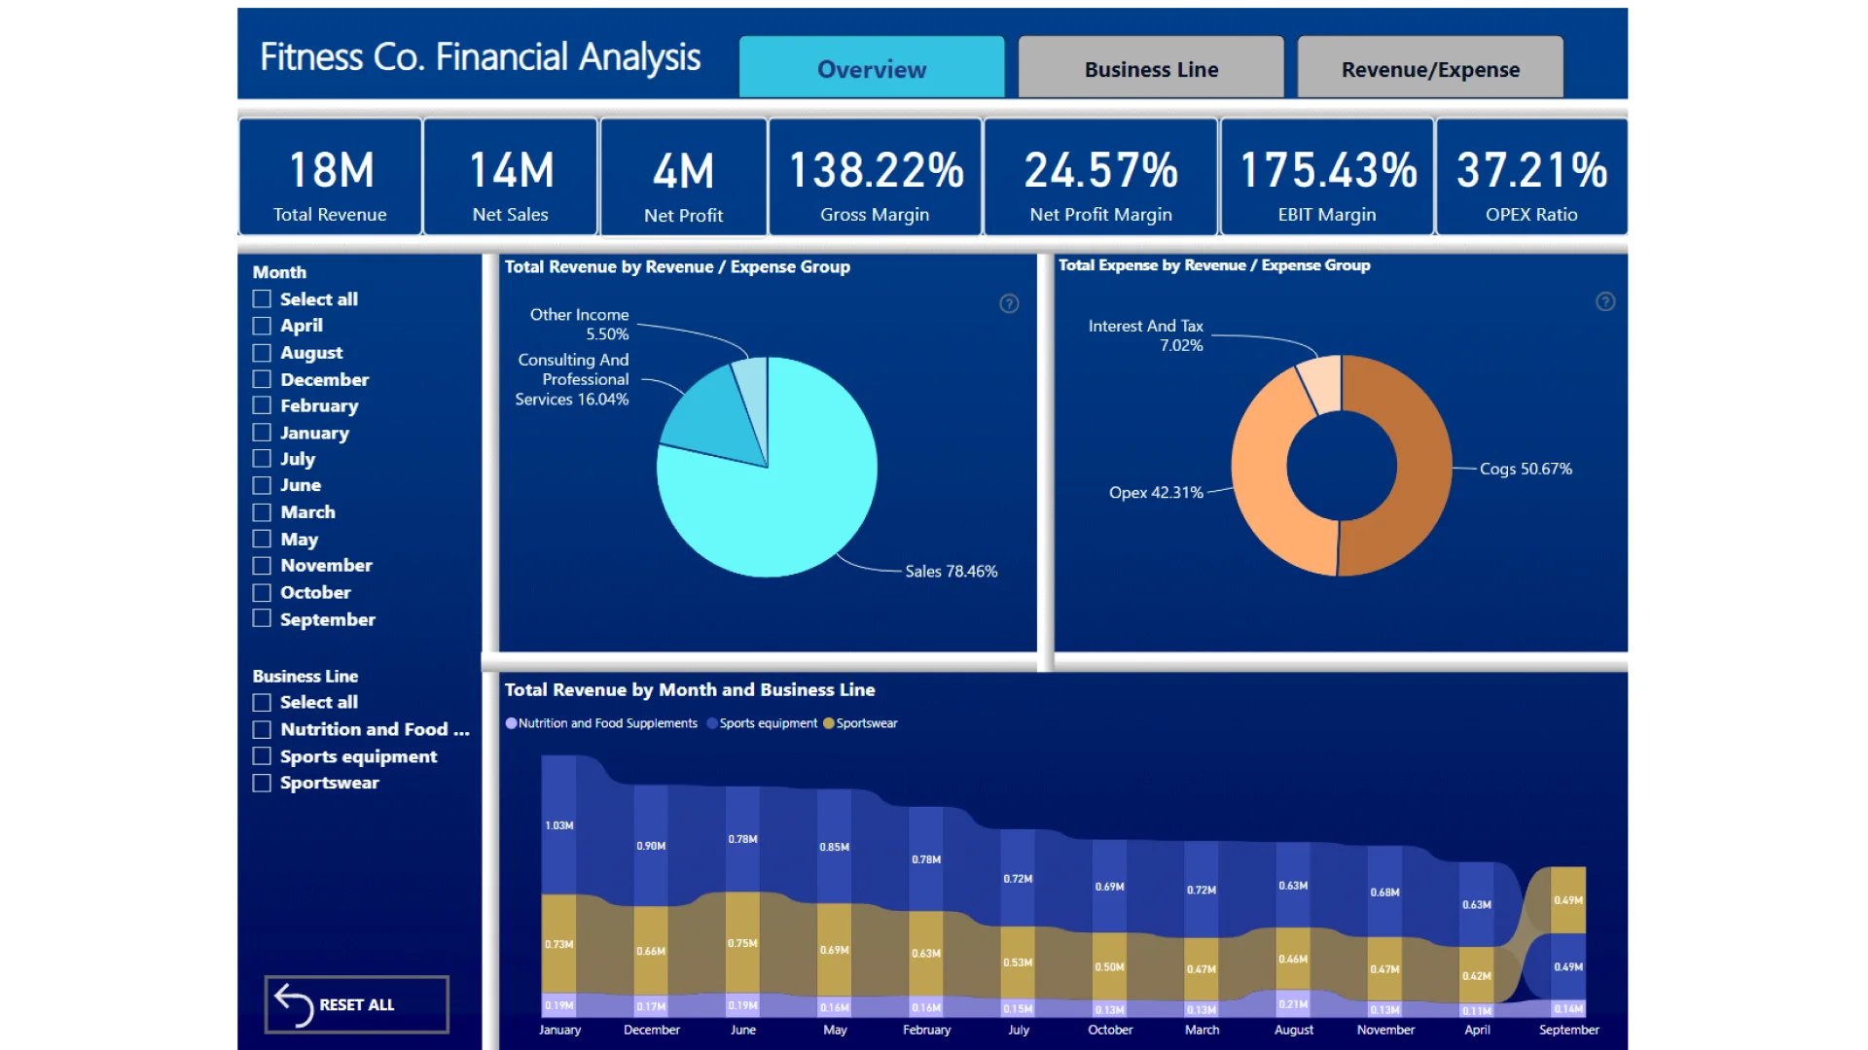Check Select all under Month filter
Image resolution: width=1868 pixels, height=1050 pixels.
tap(262, 298)
